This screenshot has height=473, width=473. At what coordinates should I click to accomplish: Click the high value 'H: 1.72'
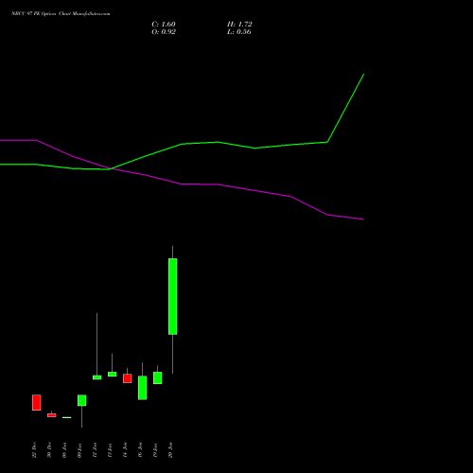tap(239, 25)
